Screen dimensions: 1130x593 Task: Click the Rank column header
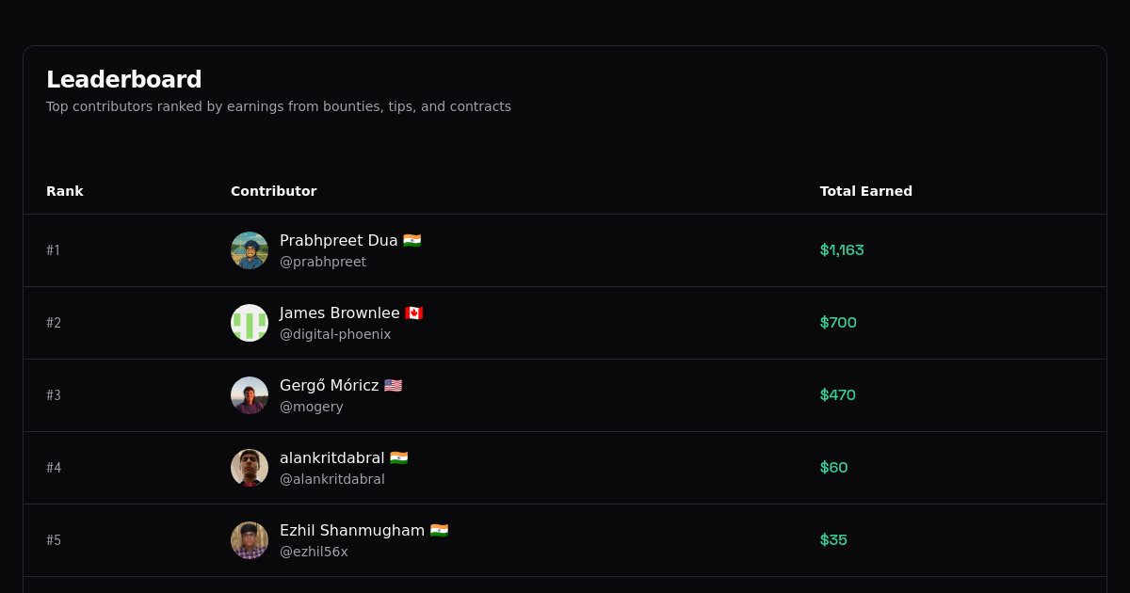[65, 191]
